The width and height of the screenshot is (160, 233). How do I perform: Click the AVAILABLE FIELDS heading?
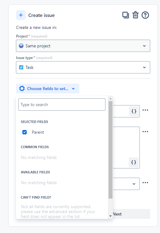click(x=36, y=172)
